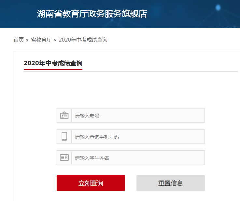Go to 首页 in the breadcrumb
This screenshot has height=201, width=240.
point(19,40)
